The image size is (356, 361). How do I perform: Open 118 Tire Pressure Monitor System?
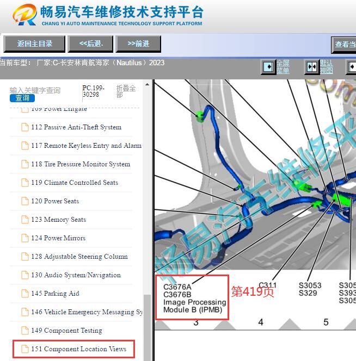point(81,164)
